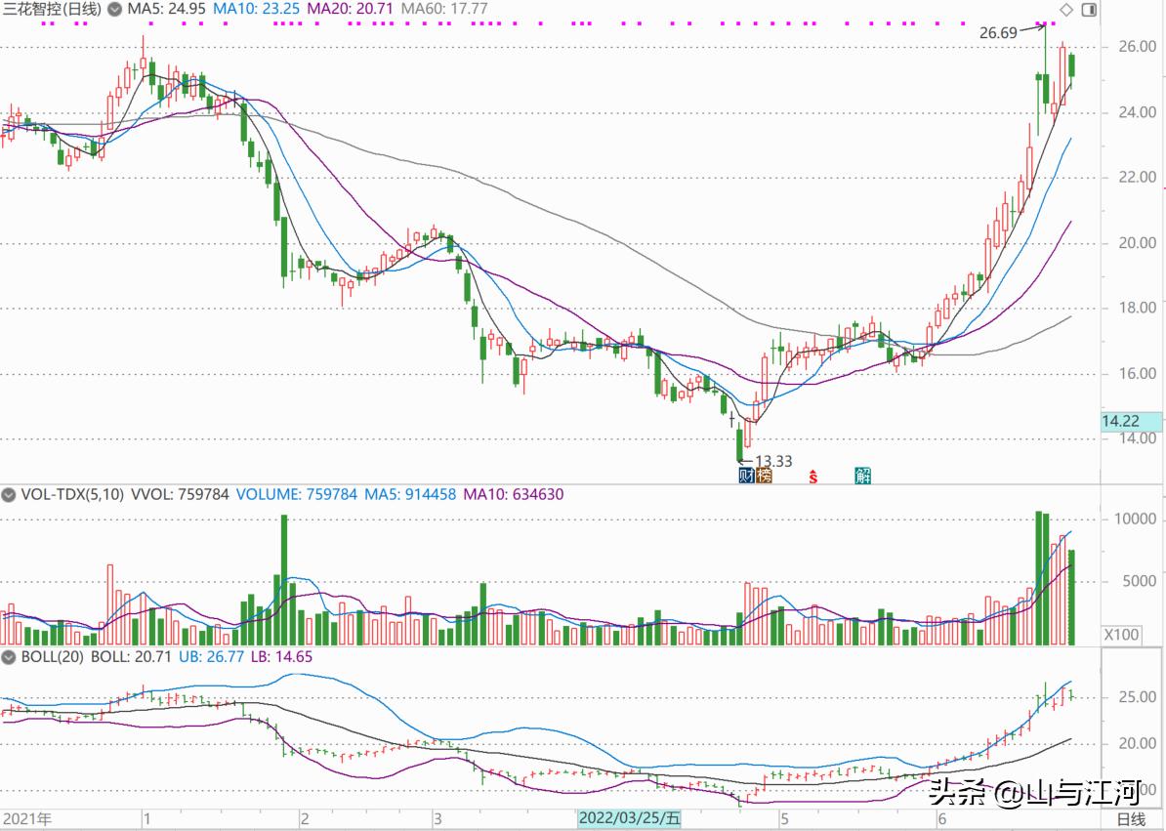Click the VVOL: 759784 value
This screenshot has width=1166, height=831.
point(180,494)
